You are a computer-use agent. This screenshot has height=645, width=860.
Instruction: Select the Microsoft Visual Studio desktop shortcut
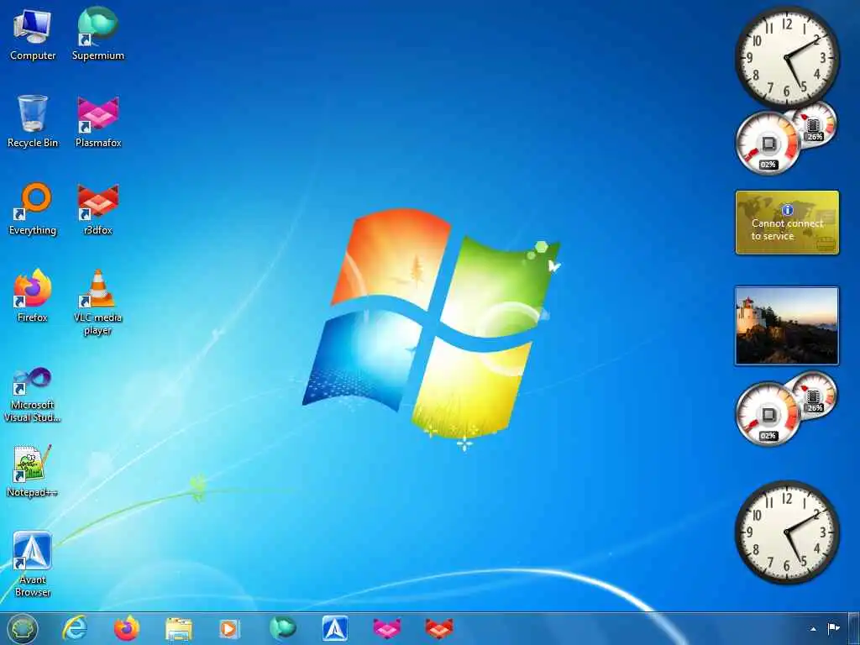[x=33, y=395]
